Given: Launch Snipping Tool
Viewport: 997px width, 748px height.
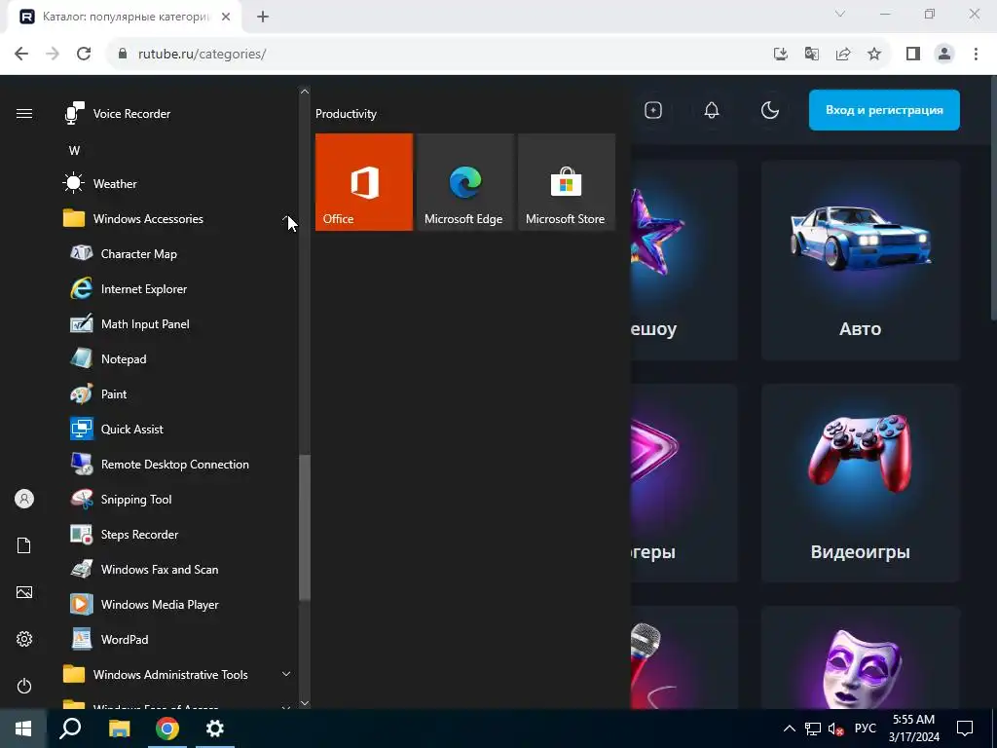Looking at the screenshot, I should pyautogui.click(x=178, y=500).
